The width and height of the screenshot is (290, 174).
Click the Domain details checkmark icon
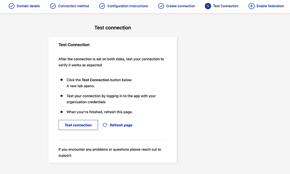[12, 6]
